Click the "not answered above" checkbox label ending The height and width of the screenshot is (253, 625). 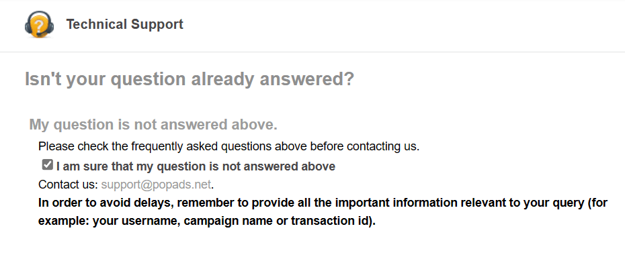coord(284,166)
